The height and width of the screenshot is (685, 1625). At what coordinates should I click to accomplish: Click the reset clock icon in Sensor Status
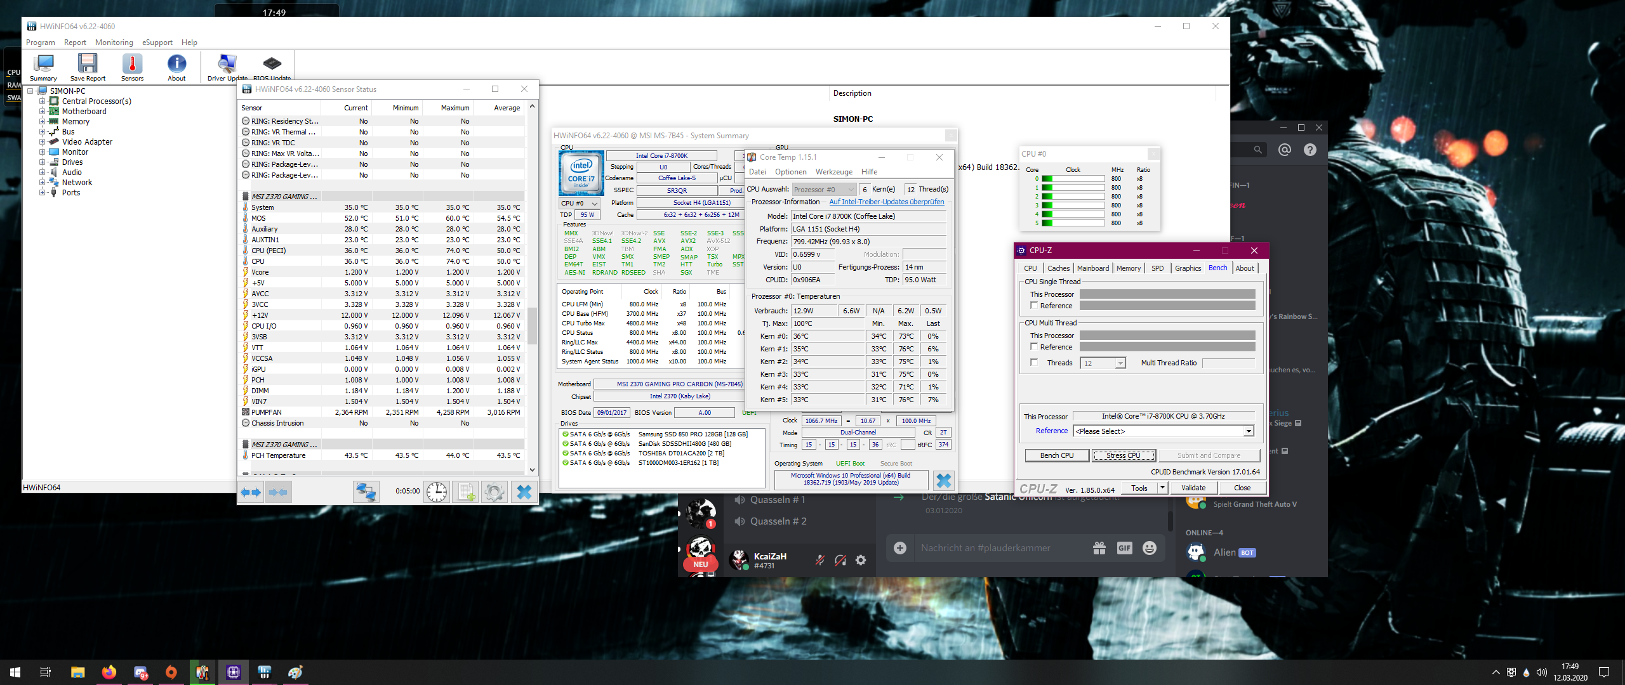click(x=437, y=492)
